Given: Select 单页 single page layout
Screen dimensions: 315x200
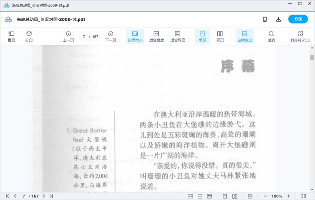Looking at the screenshot, I should pyautogui.click(x=202, y=36).
